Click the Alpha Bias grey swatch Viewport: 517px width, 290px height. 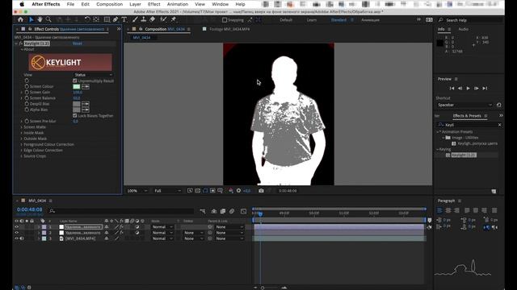77,110
